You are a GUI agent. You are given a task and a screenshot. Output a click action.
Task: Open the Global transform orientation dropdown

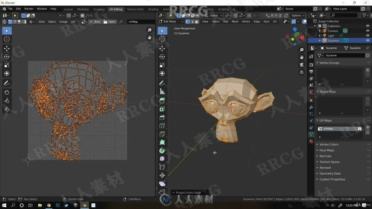(214, 15)
